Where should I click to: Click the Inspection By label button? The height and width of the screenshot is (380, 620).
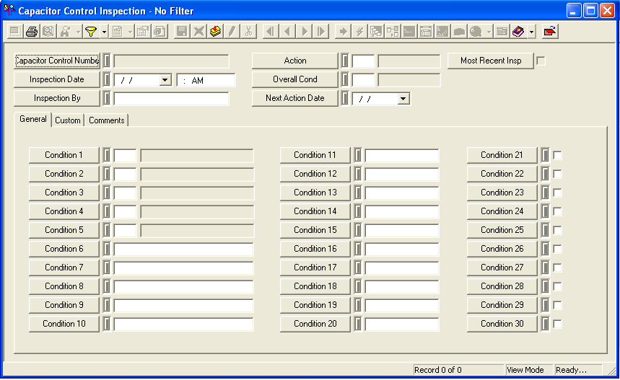pos(57,98)
